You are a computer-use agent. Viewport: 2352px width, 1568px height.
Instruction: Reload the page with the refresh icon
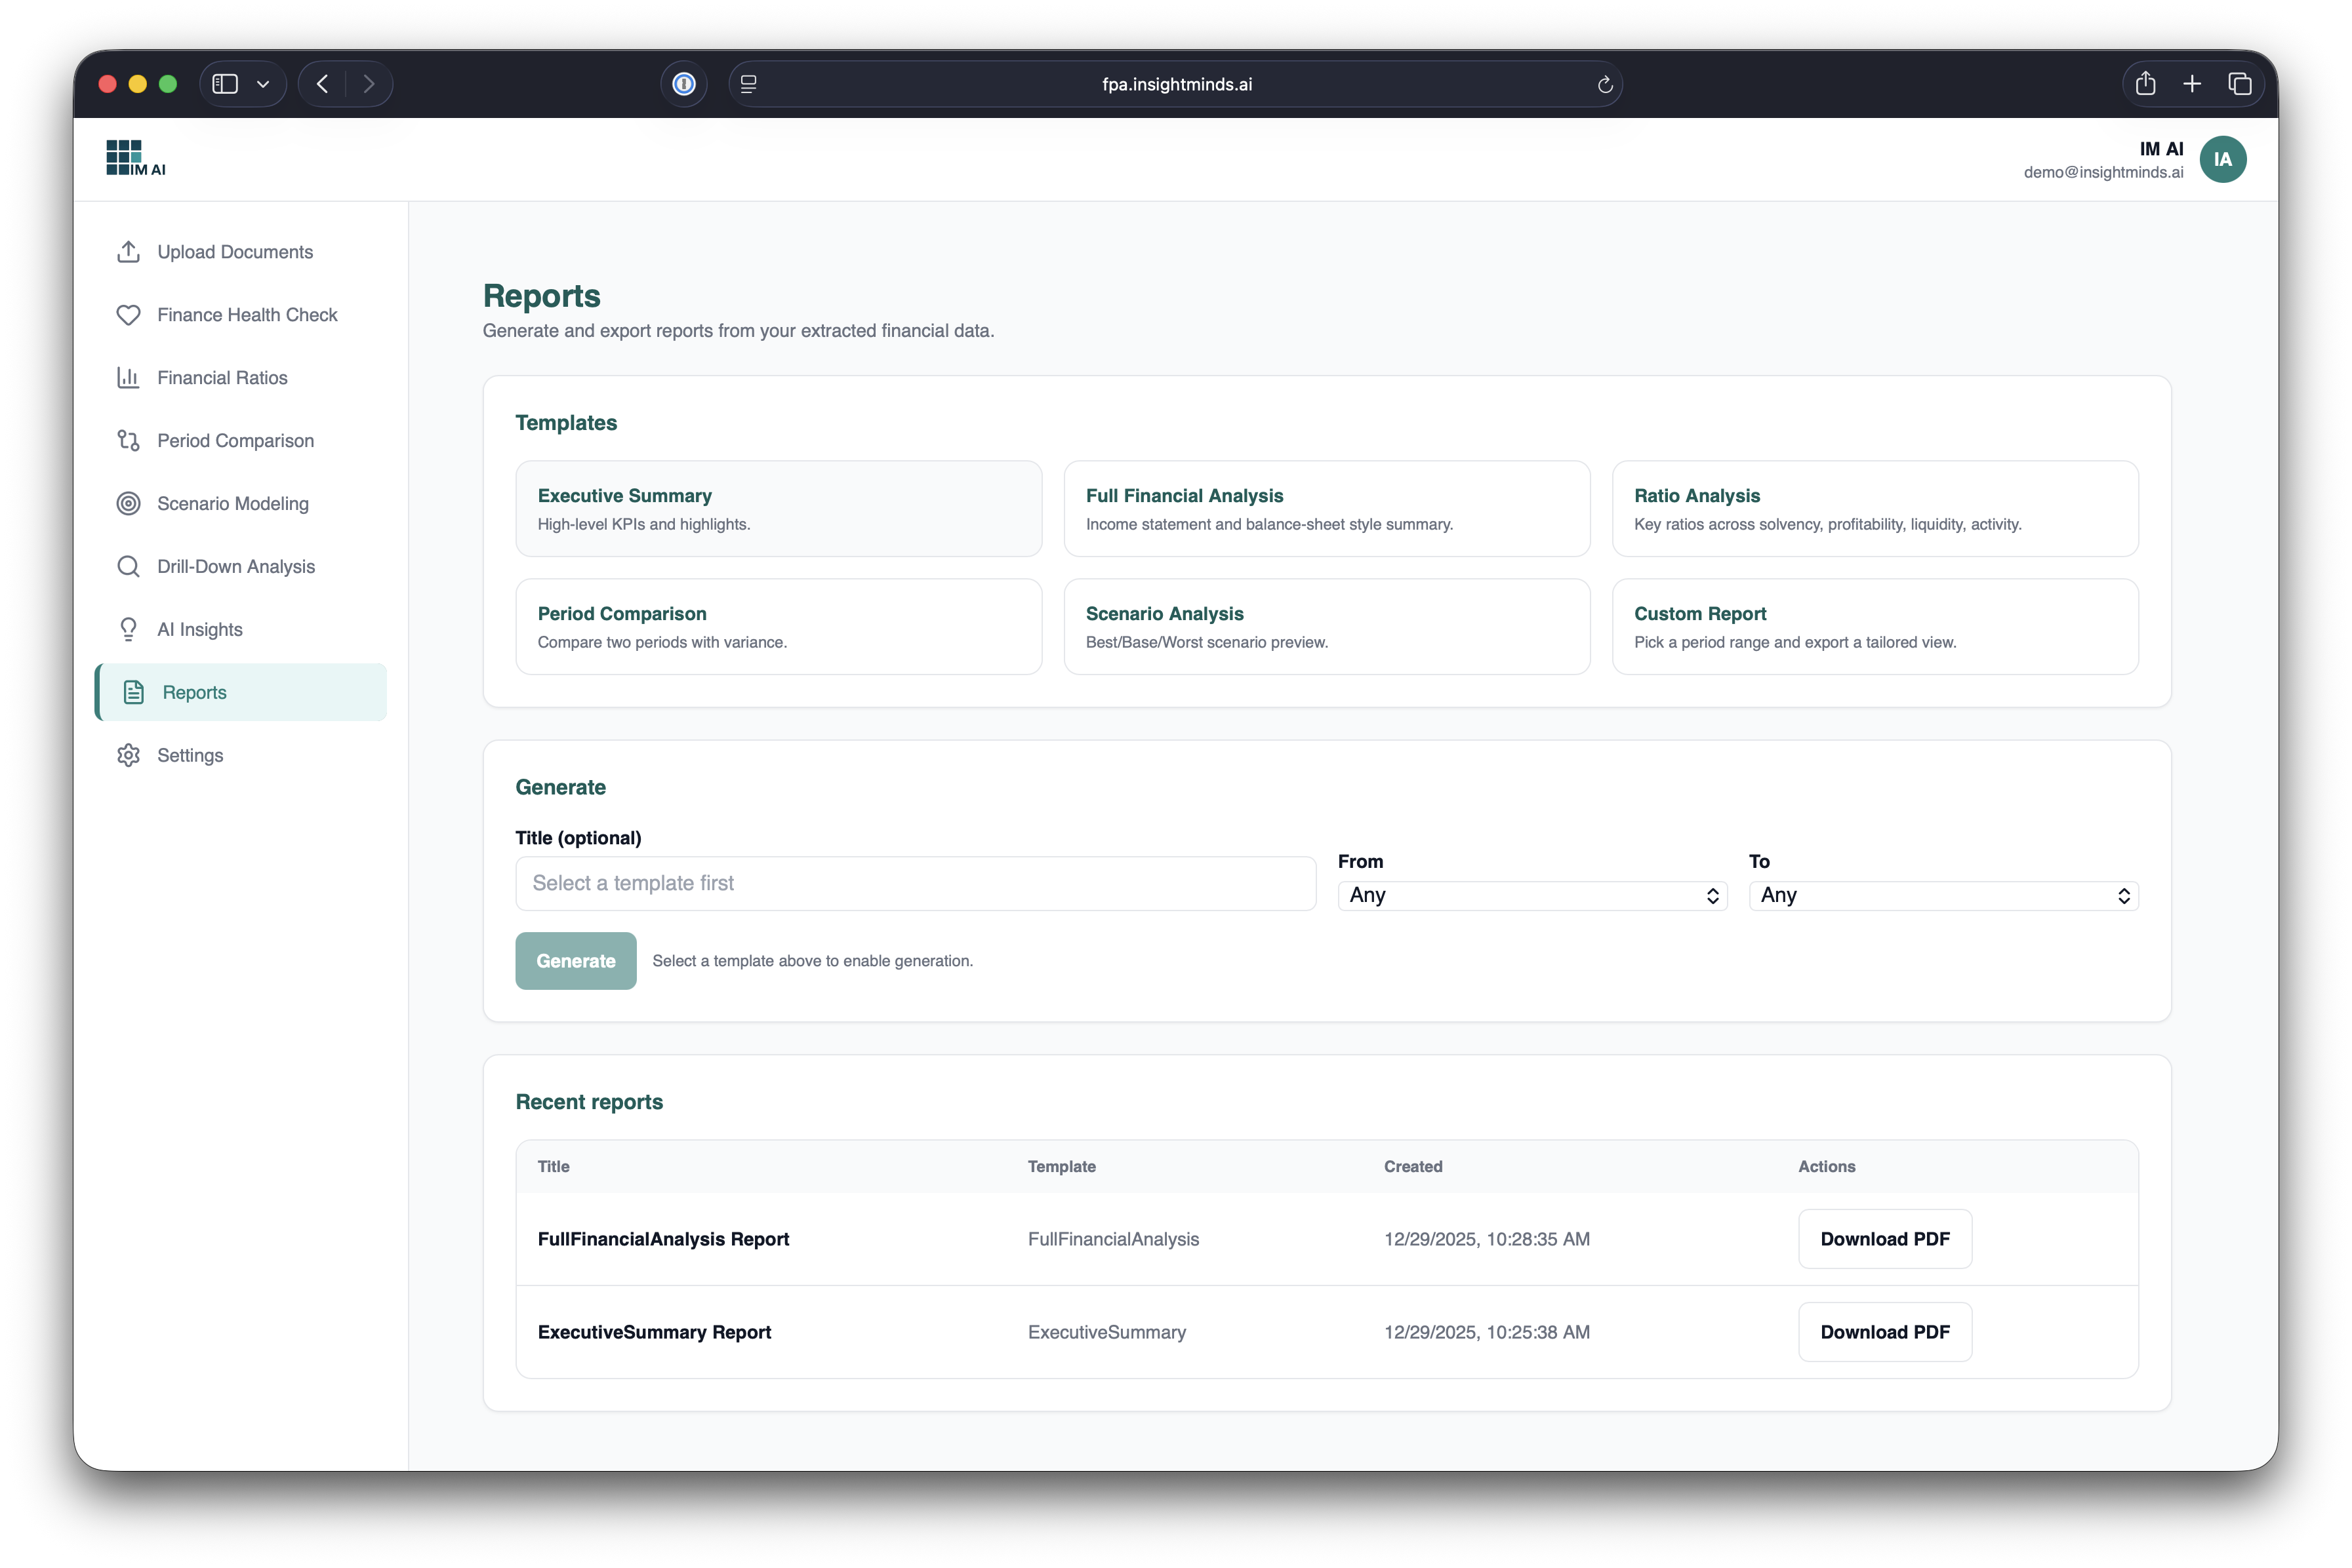tap(1605, 85)
